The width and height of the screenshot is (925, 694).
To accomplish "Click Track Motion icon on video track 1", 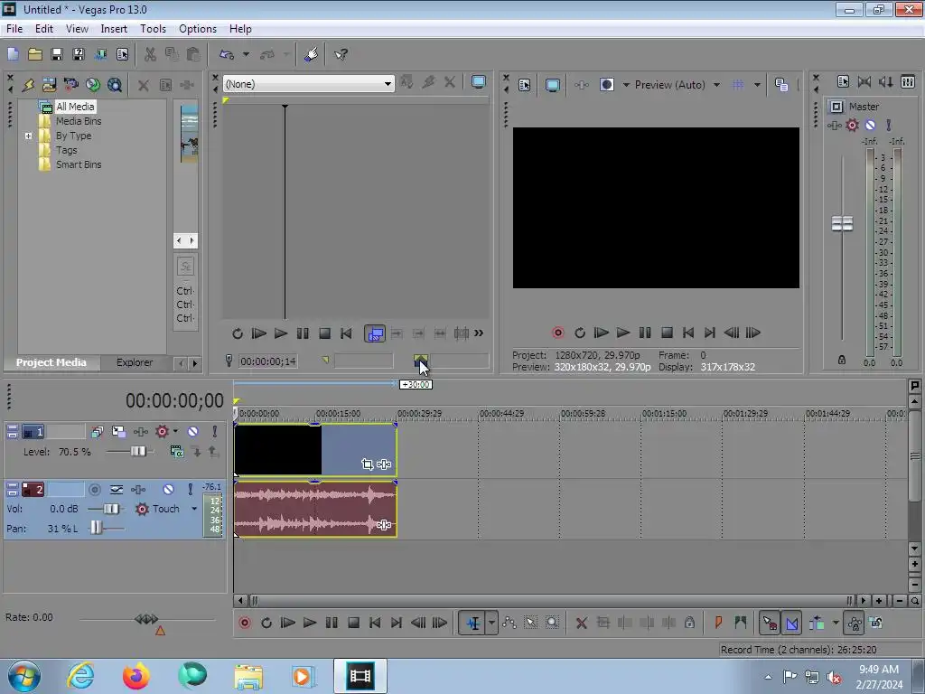I will [x=118, y=431].
